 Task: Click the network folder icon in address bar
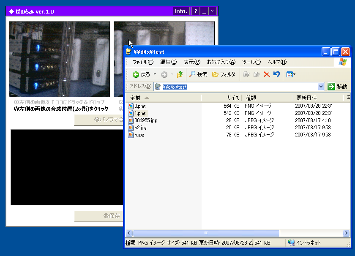click(158, 87)
